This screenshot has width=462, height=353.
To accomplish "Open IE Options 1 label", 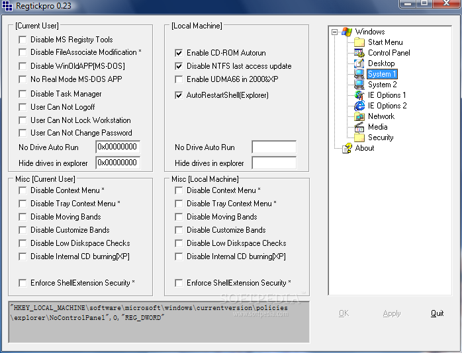I will click(x=387, y=95).
